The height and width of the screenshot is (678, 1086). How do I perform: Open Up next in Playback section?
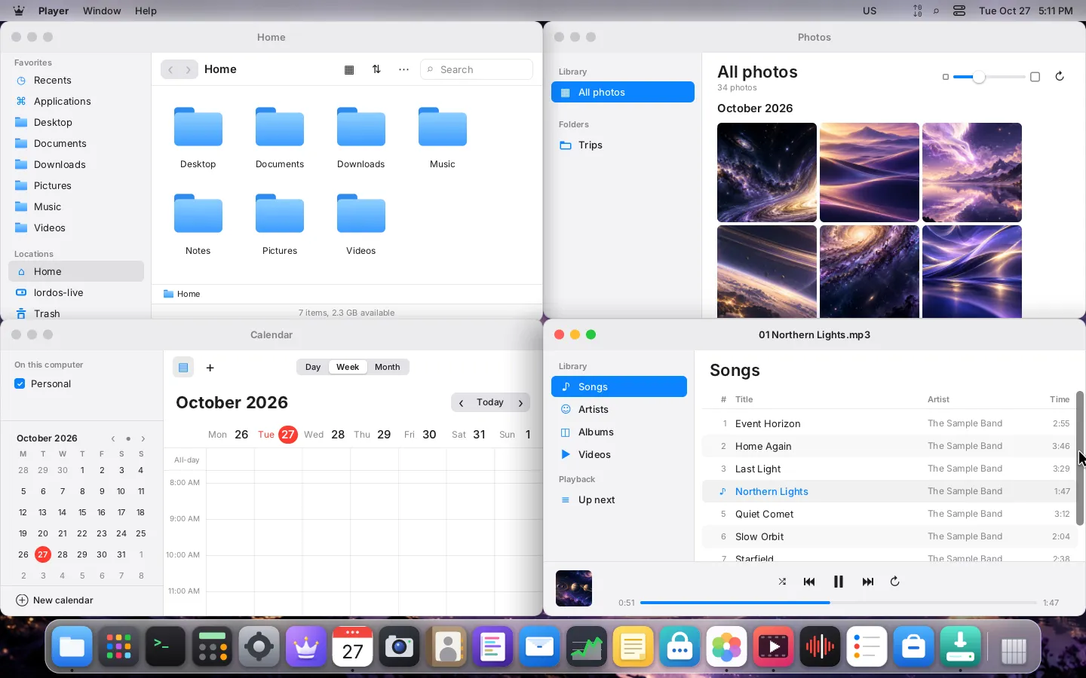tap(619, 500)
